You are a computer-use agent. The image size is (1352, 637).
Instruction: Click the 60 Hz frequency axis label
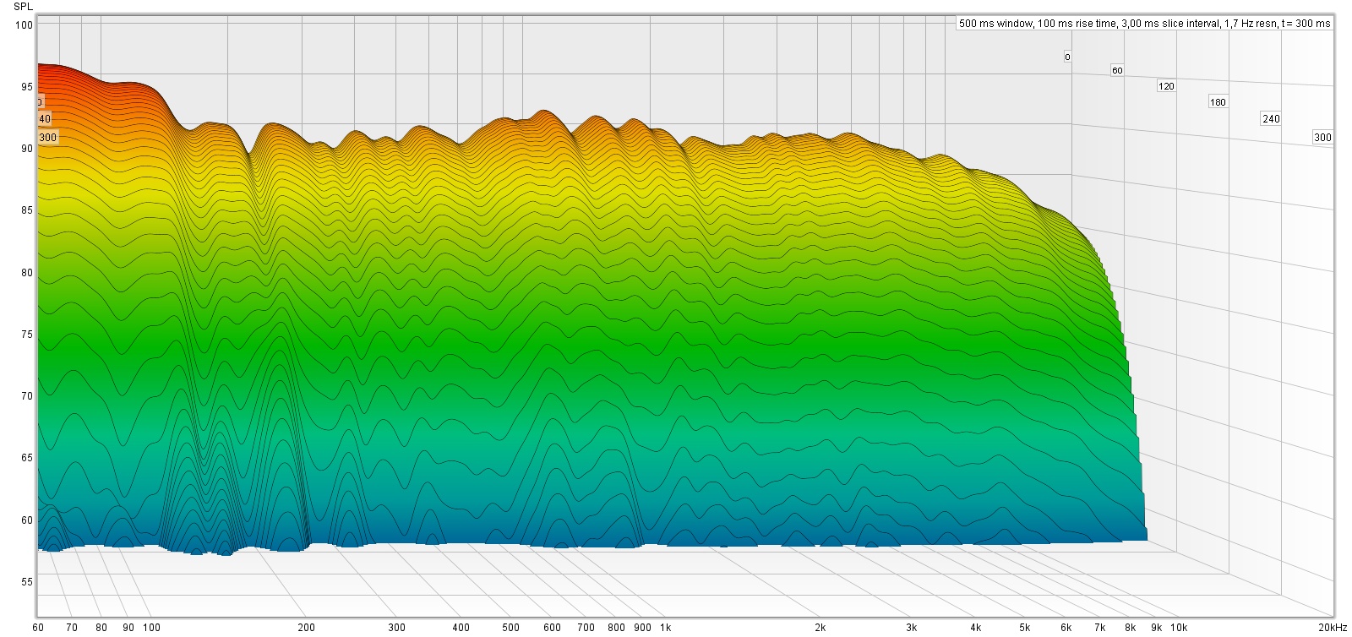[x=38, y=628]
